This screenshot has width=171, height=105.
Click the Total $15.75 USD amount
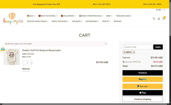[157, 66]
